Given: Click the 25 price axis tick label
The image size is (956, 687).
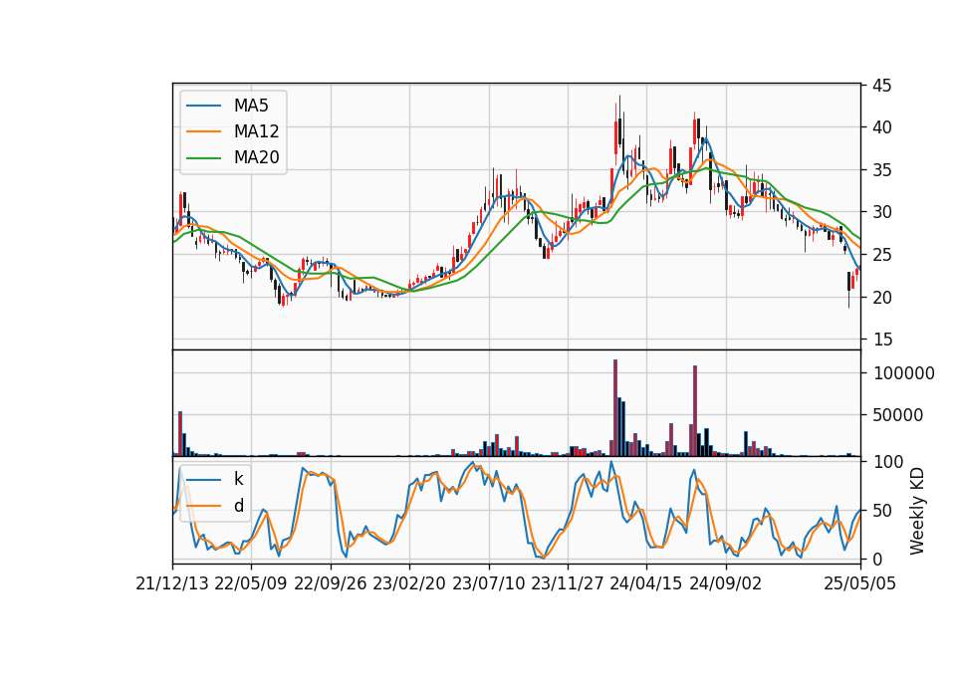Looking at the screenshot, I should 882,255.
